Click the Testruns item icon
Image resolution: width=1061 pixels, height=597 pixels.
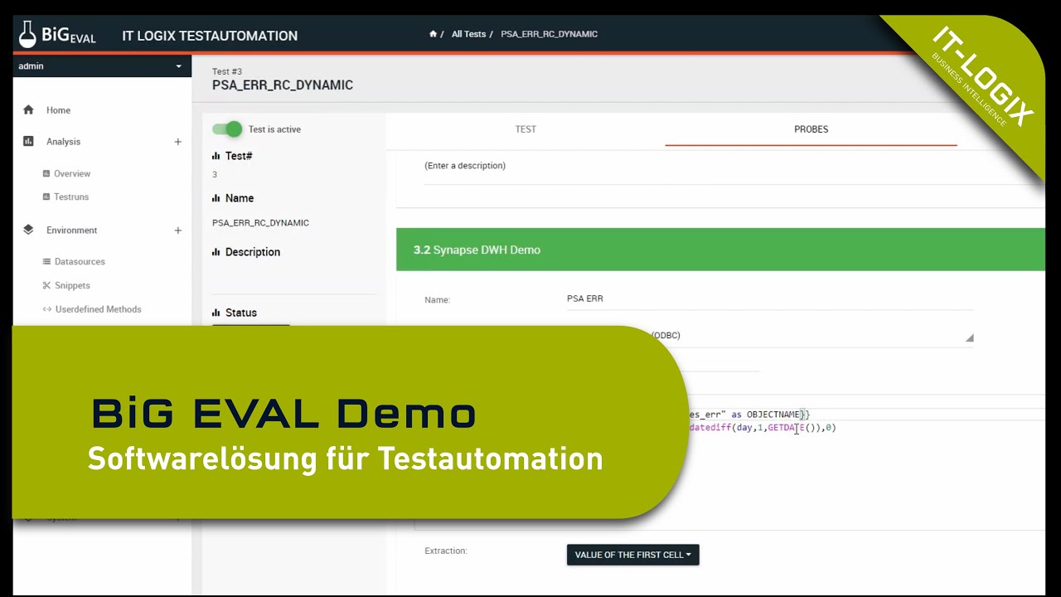coord(46,197)
